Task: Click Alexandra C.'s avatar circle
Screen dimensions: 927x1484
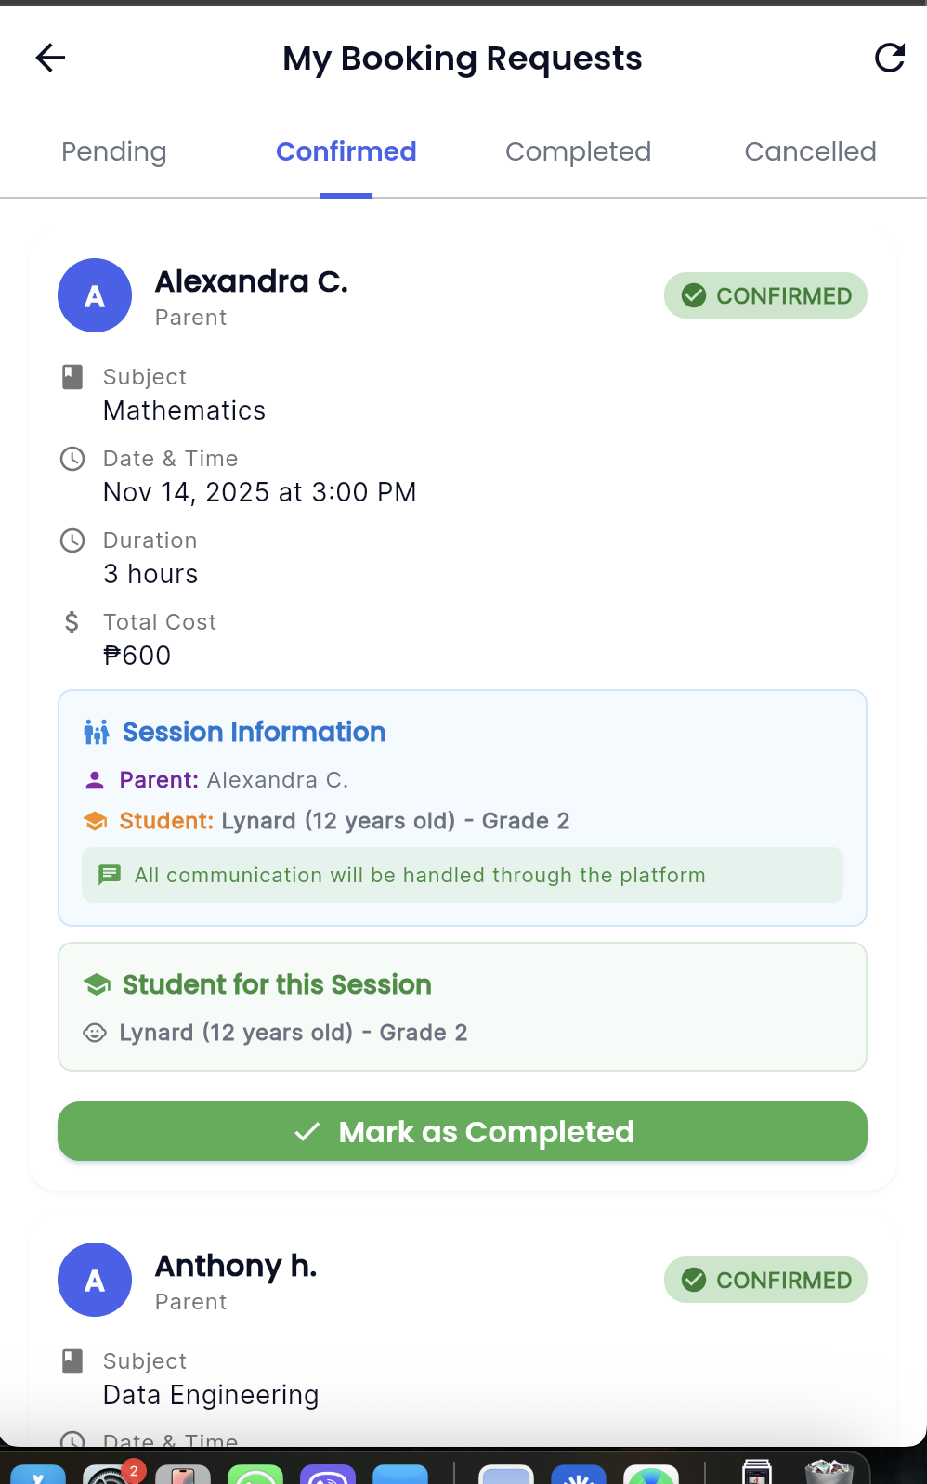Action: [95, 295]
